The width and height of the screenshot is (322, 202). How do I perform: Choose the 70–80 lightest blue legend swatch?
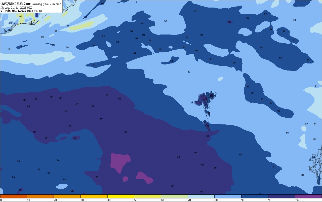pyautogui.click(x=201, y=196)
